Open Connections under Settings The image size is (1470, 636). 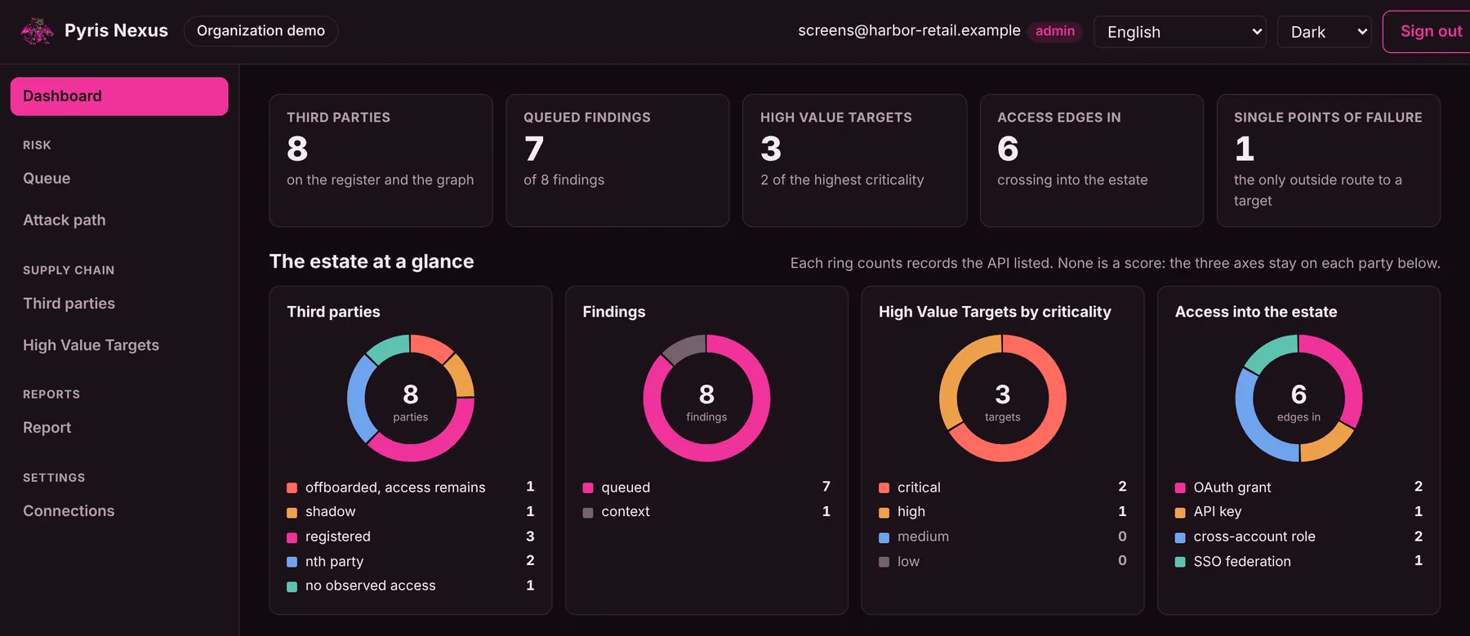tap(119, 510)
